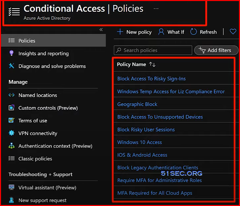Screen dimensions: 240x206
Task: Click the What If button
Action: tap(171, 32)
